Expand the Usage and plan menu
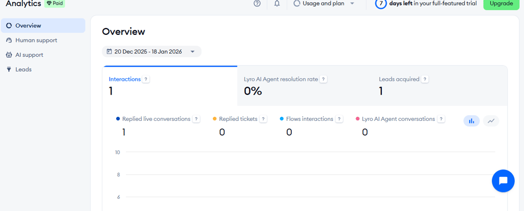This screenshot has height=211, width=524. 324,4
